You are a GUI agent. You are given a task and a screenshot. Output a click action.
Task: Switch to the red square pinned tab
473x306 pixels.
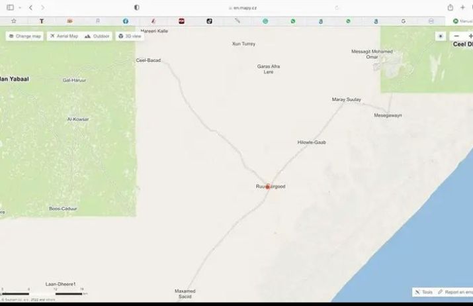[x=181, y=21]
